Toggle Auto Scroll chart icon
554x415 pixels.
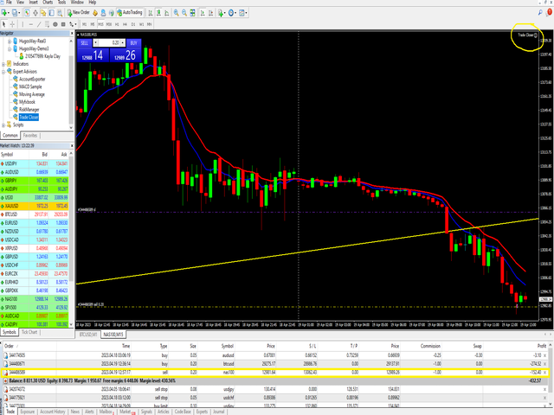click(x=203, y=13)
